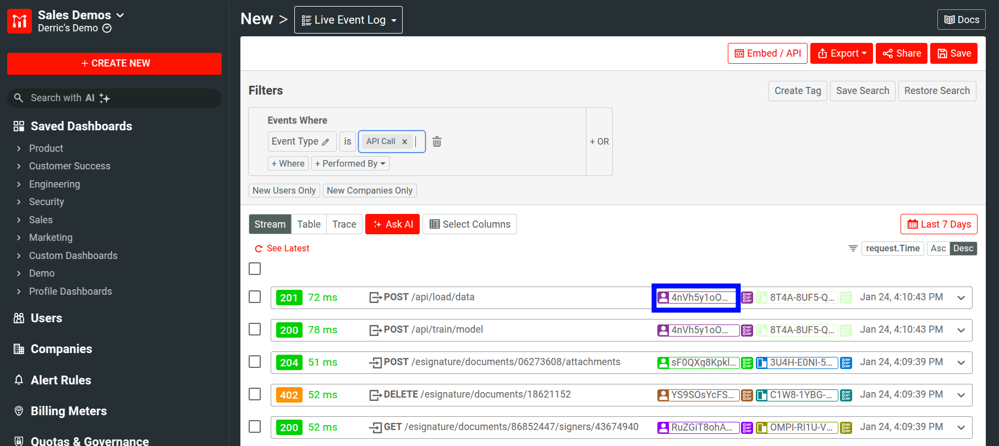This screenshot has width=999, height=446.
Task: Click the See Latest refresh link
Action: pyautogui.click(x=282, y=249)
